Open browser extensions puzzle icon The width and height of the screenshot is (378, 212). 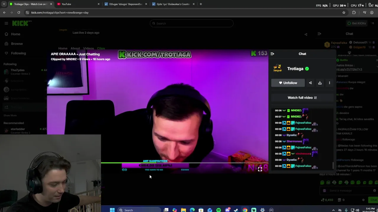[x=354, y=13]
